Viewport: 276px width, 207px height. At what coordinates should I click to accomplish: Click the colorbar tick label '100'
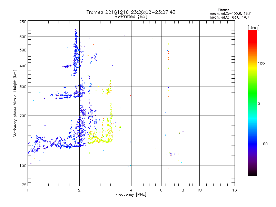(x=261, y=63)
